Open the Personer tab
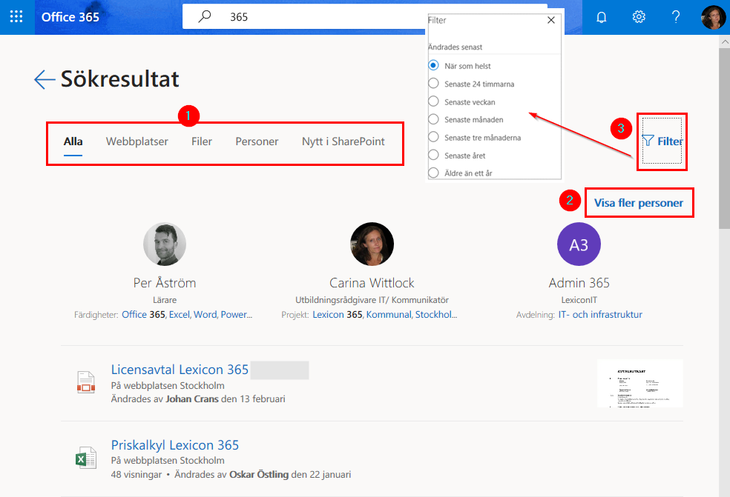Image resolution: width=730 pixels, height=497 pixels. (x=257, y=141)
